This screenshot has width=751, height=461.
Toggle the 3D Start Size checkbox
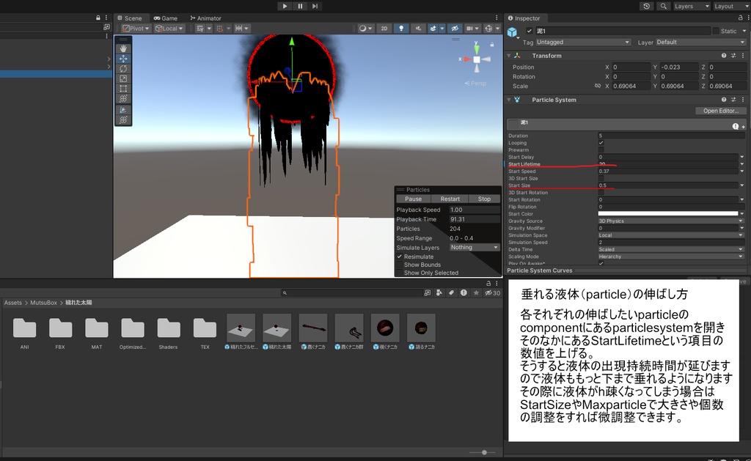click(601, 178)
